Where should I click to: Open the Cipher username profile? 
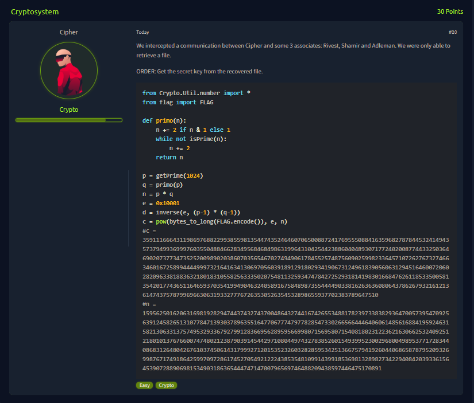pyautogui.click(x=69, y=32)
